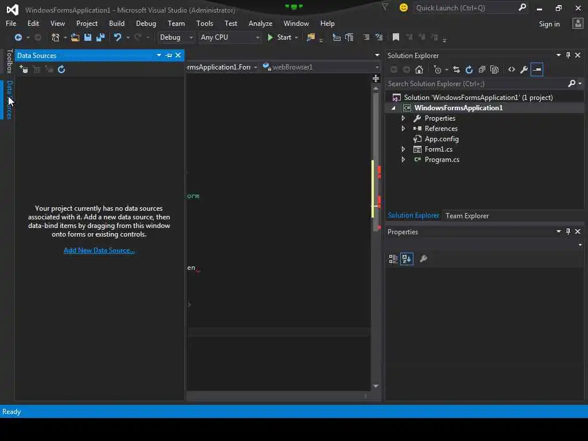Undo the last action
This screenshot has width=588, height=441.
pos(117,37)
